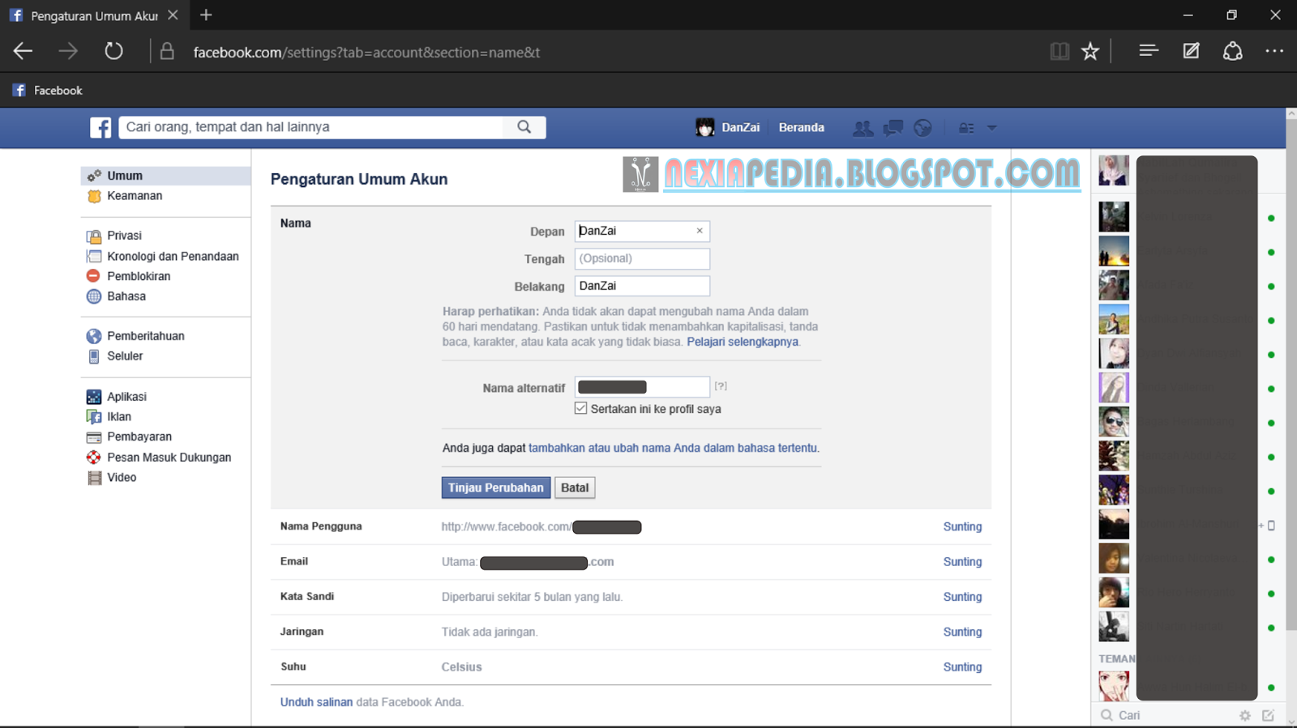Open the [?] help next to Nama alternatif
The height and width of the screenshot is (728, 1297).
tap(721, 386)
